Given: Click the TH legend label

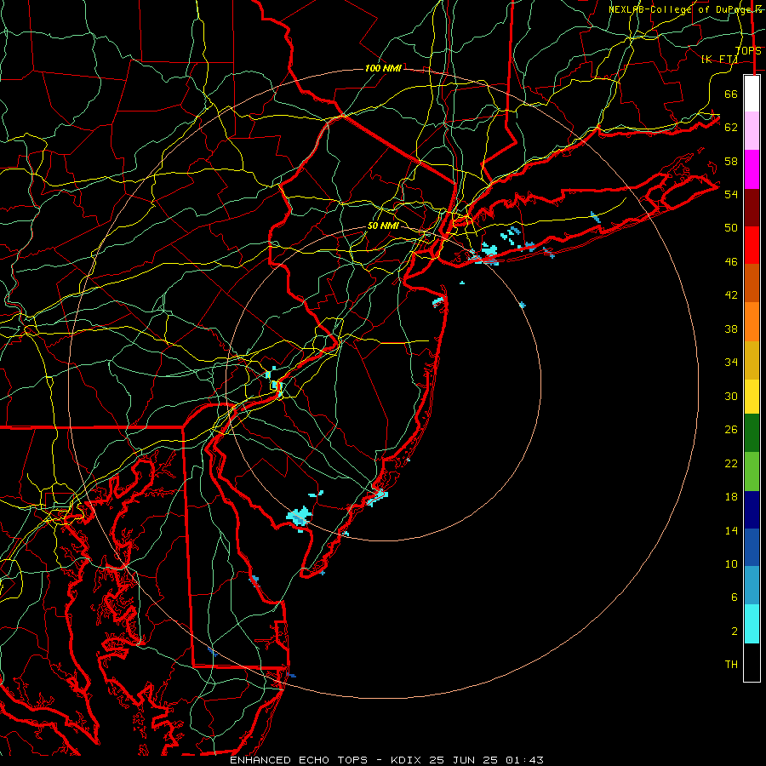Looking at the screenshot, I should click(731, 665).
